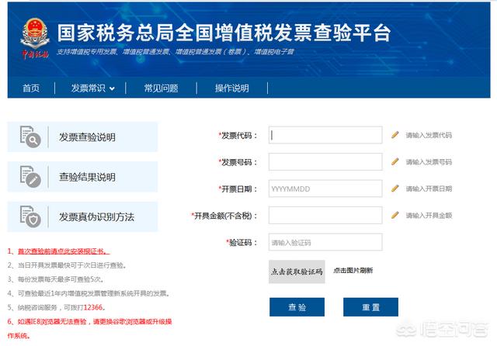The width and height of the screenshot is (497, 346).
Task: Open the 操作说明 tab
Action: tap(232, 88)
